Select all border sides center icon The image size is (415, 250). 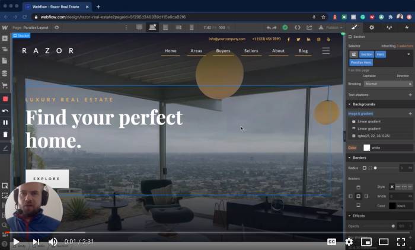pos(358,196)
